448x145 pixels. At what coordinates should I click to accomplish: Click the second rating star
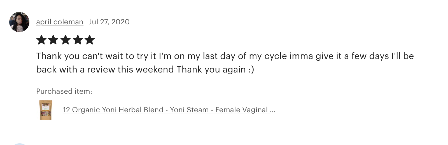[x=53, y=40]
